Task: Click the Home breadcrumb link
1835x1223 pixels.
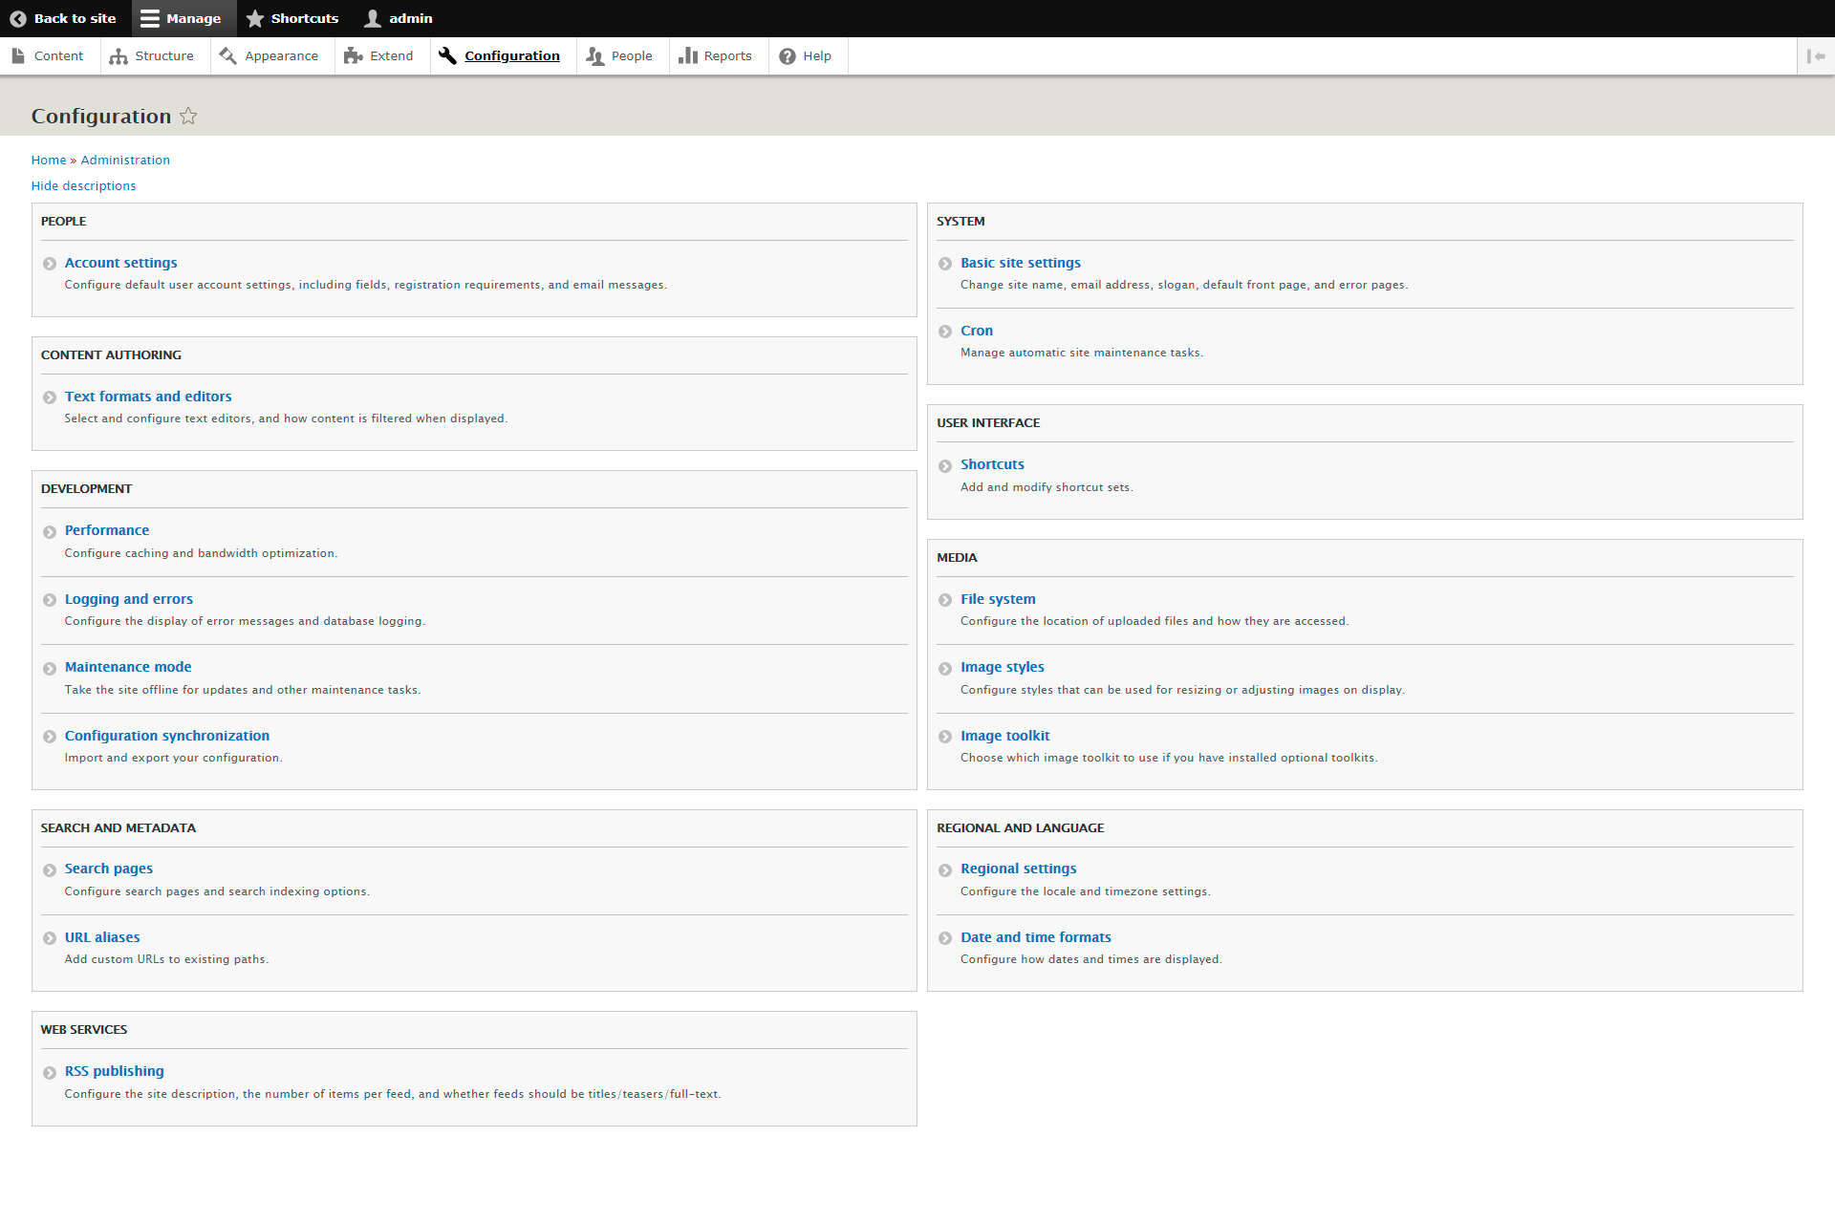Action: point(49,160)
